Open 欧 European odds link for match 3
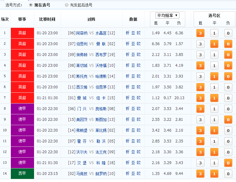 [x=139, y=55]
